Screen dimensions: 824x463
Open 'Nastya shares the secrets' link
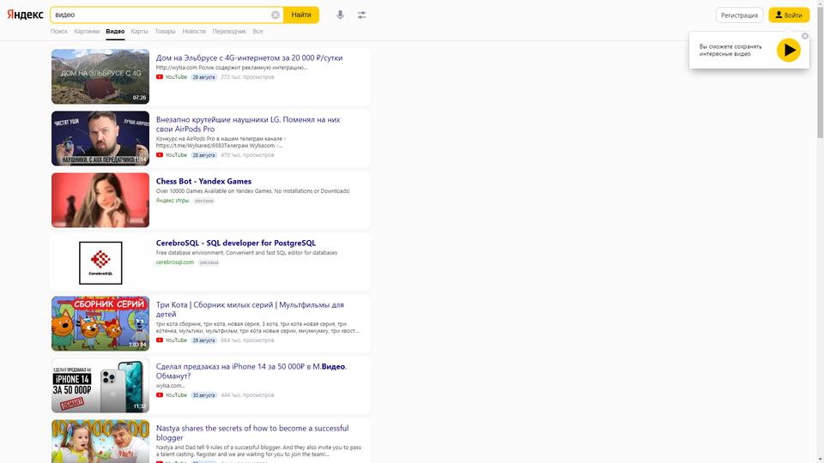252,433
